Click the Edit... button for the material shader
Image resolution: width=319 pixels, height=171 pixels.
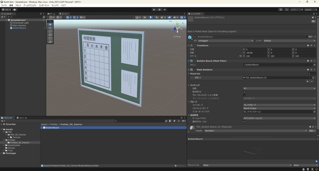[312, 131]
